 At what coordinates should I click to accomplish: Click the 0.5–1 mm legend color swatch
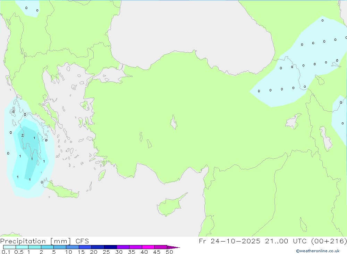pos(22,247)
